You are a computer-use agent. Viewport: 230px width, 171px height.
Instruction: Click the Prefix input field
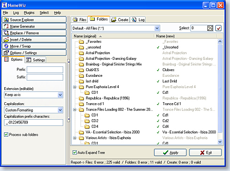pyautogui.click(x=45, y=70)
